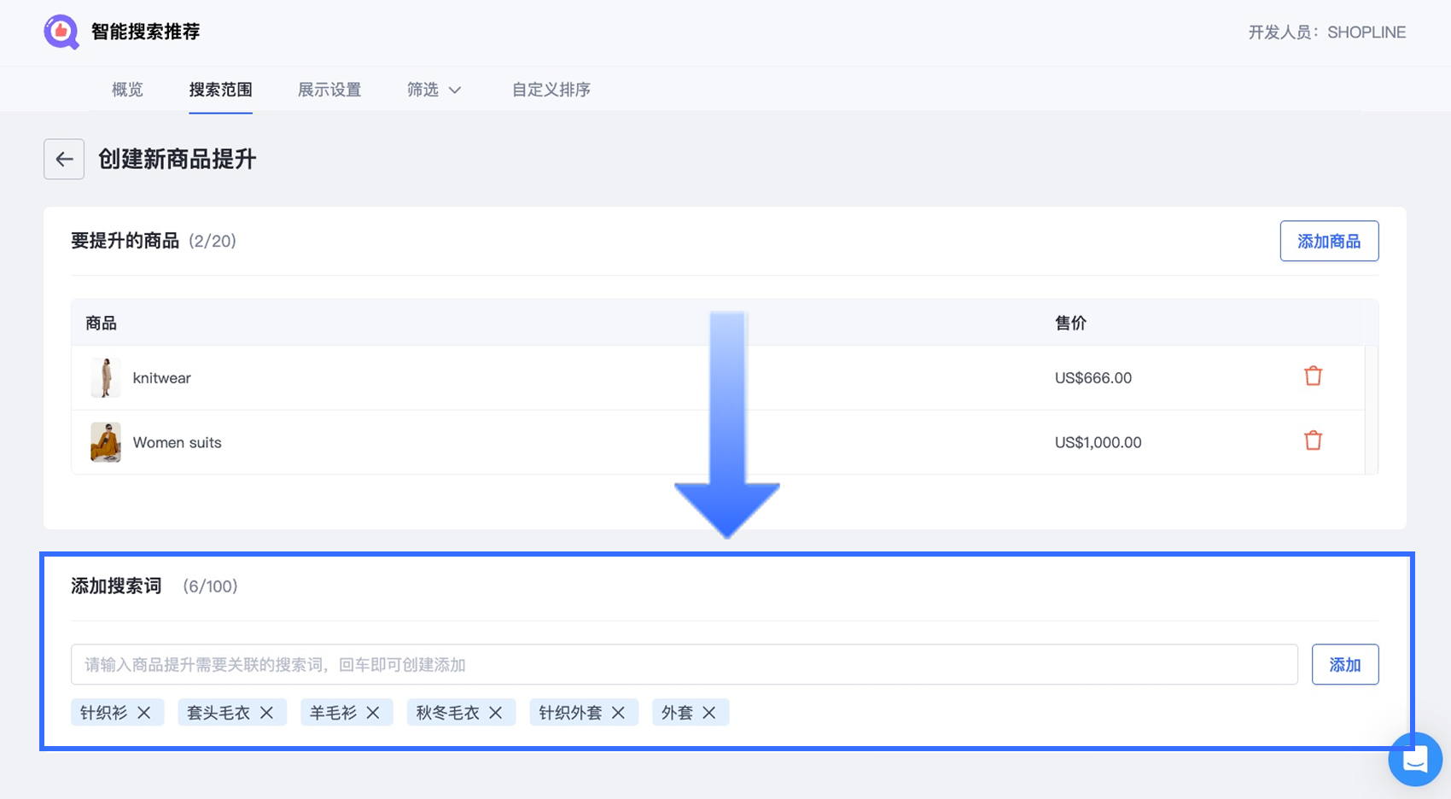1451x799 pixels.
Task: Remove the 羊毛衫 search term tag
Action: 373,713
